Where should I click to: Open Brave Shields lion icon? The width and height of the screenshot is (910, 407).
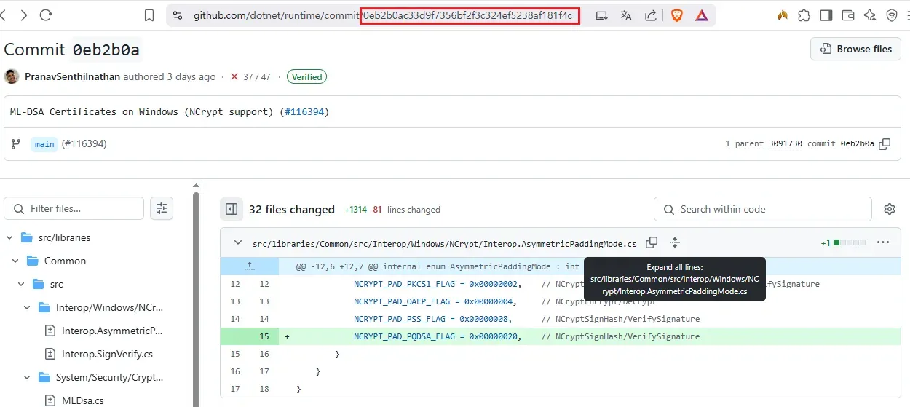pos(676,15)
